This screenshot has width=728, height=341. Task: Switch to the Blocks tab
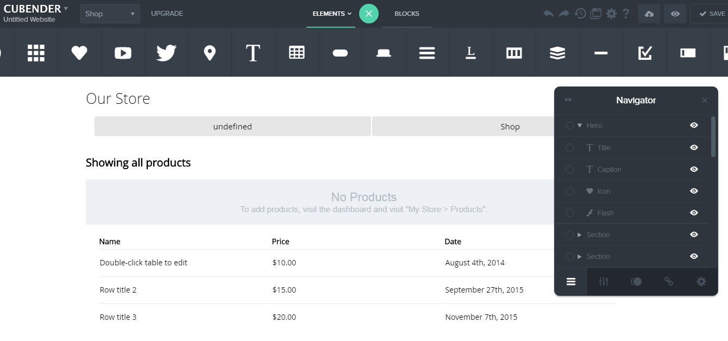coord(407,14)
